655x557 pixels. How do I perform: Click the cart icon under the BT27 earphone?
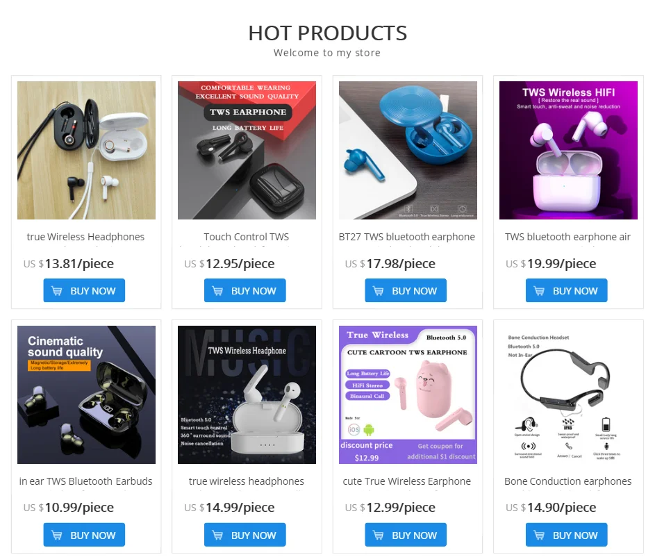click(x=378, y=290)
